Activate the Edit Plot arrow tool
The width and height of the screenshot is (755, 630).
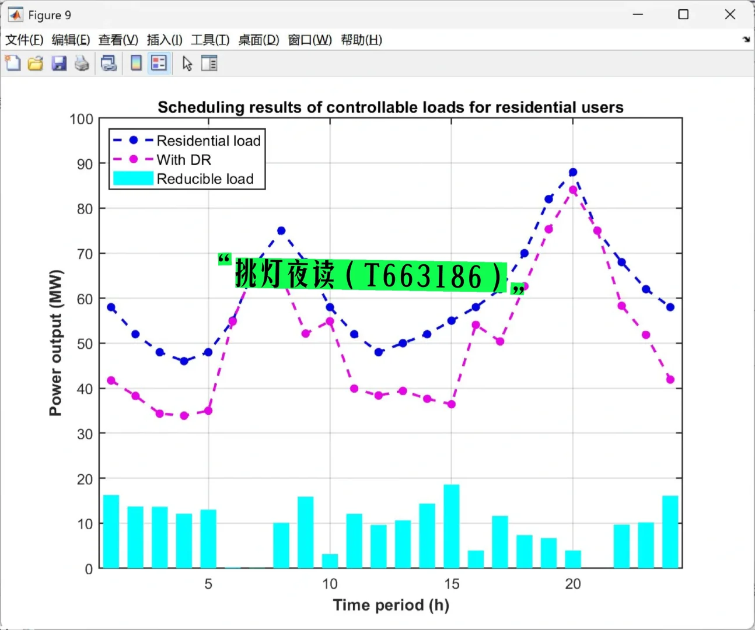coord(187,63)
